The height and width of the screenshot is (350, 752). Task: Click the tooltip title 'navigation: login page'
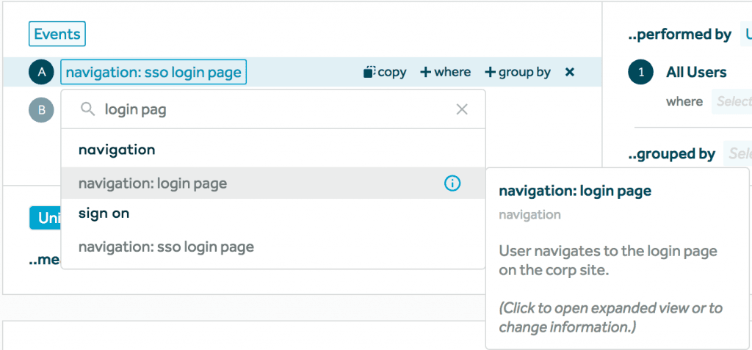click(x=574, y=191)
